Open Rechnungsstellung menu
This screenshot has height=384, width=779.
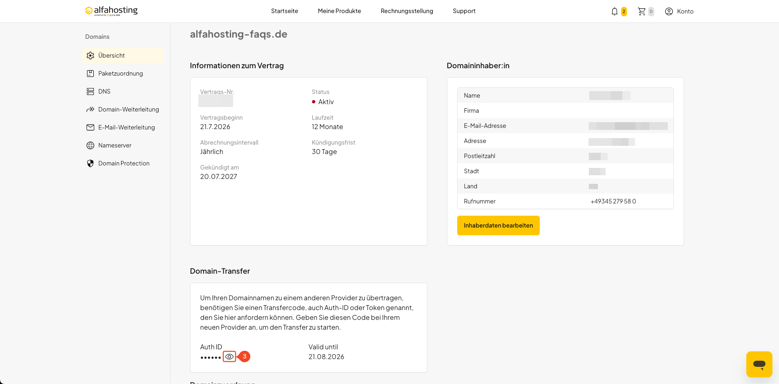point(407,11)
